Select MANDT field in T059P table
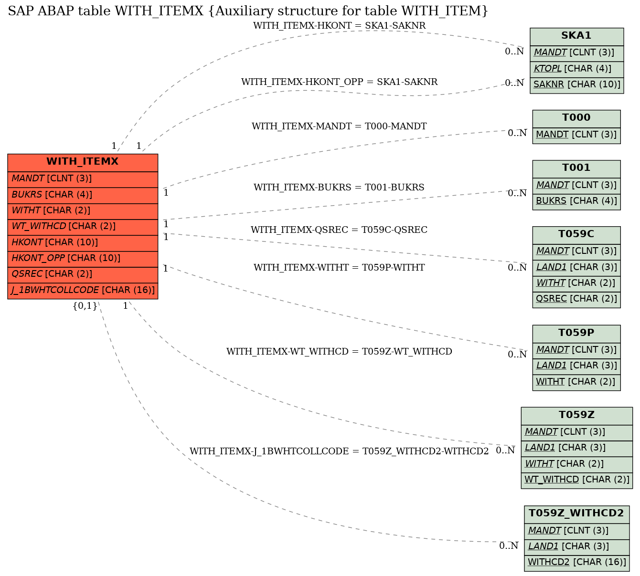The height and width of the screenshot is (576, 640). pyautogui.click(x=576, y=350)
